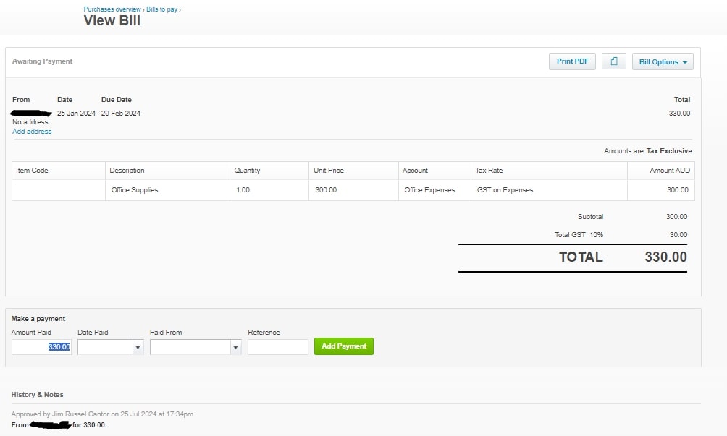This screenshot has width=727, height=436.
Task: Expand the Date Paid calendar dropdown arrow
Action: pos(138,347)
